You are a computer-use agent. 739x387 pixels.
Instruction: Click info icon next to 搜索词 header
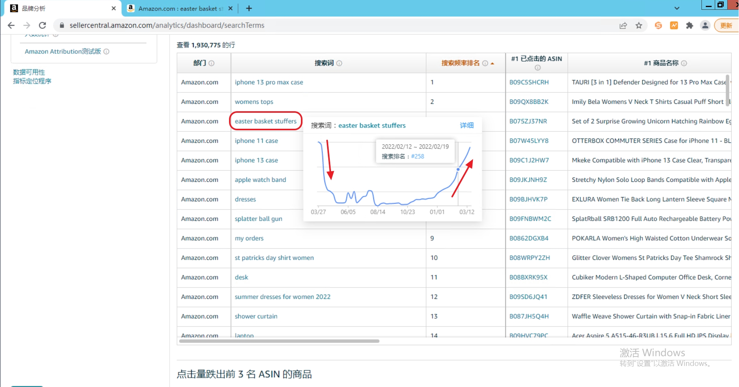(339, 63)
